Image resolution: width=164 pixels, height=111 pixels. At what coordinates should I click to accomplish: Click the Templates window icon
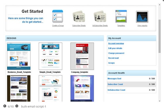pos(121,16)
